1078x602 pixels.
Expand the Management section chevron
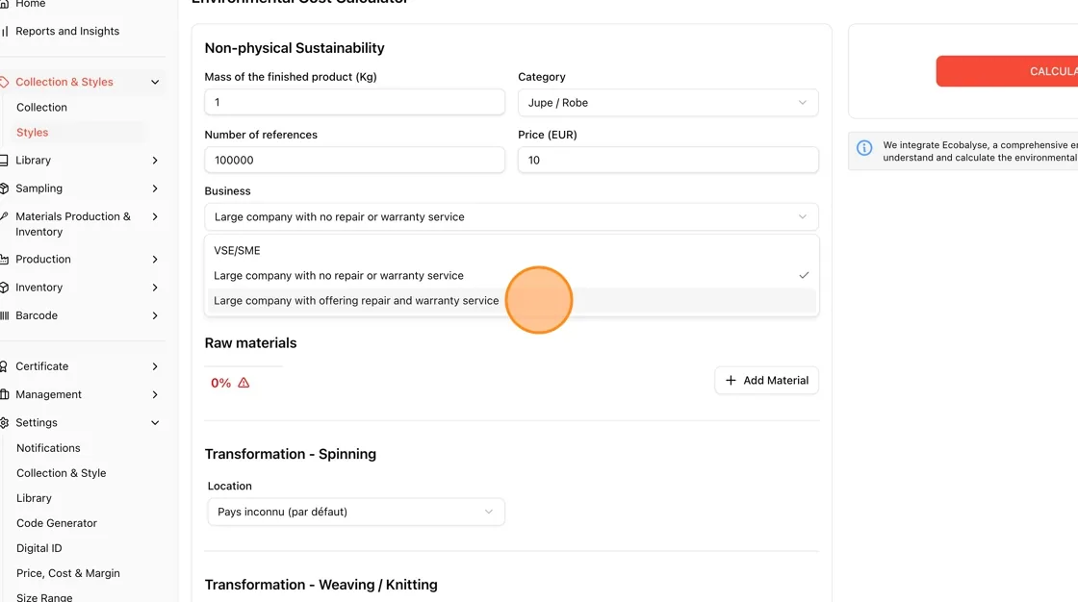coord(155,394)
